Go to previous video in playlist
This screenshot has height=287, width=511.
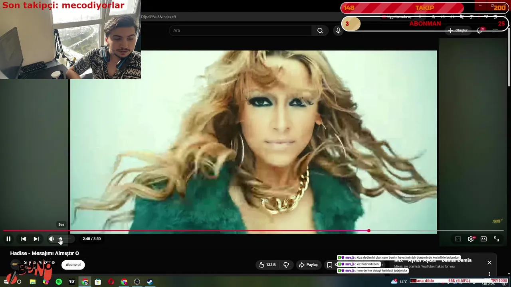[x=23, y=239]
